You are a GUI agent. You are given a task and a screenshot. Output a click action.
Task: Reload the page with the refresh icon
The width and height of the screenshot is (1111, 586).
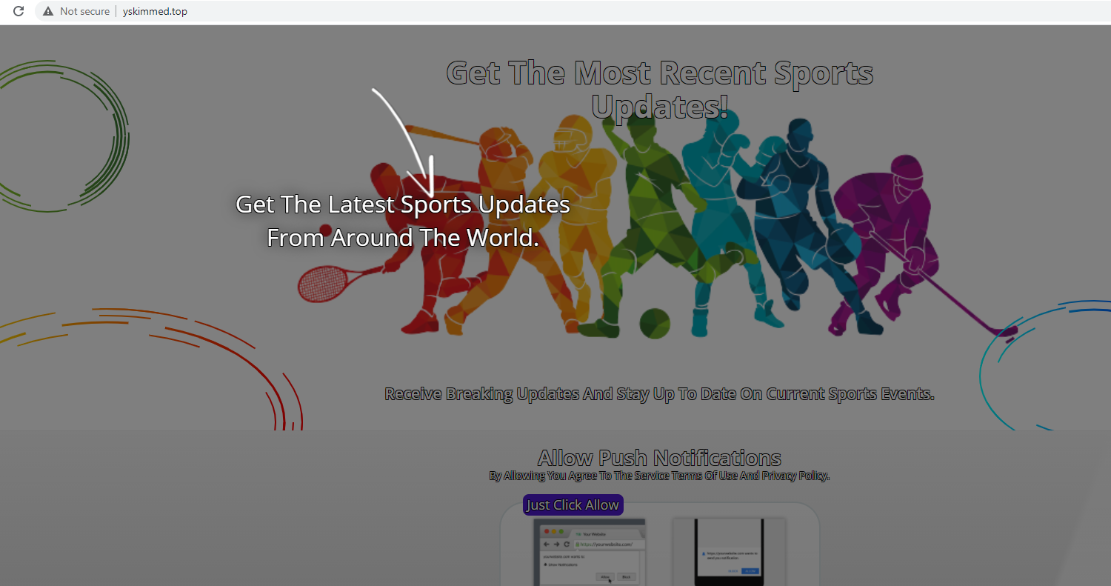point(19,11)
